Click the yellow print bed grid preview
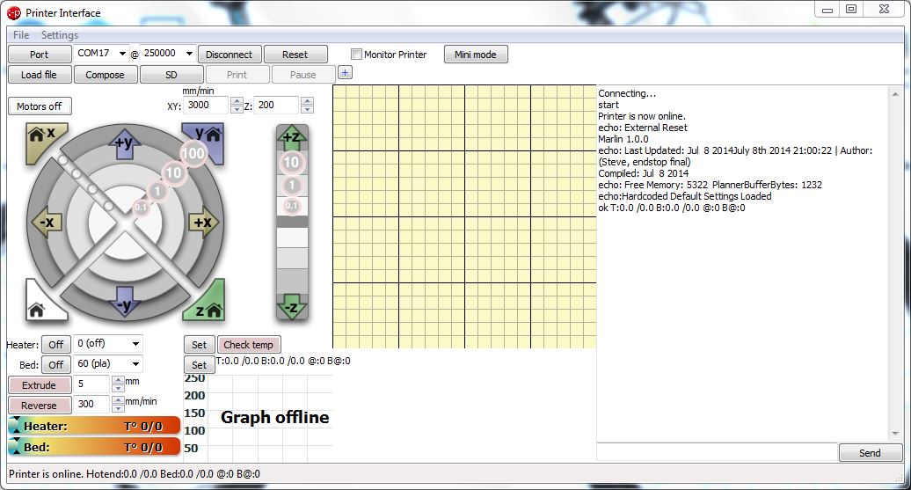 pos(465,216)
